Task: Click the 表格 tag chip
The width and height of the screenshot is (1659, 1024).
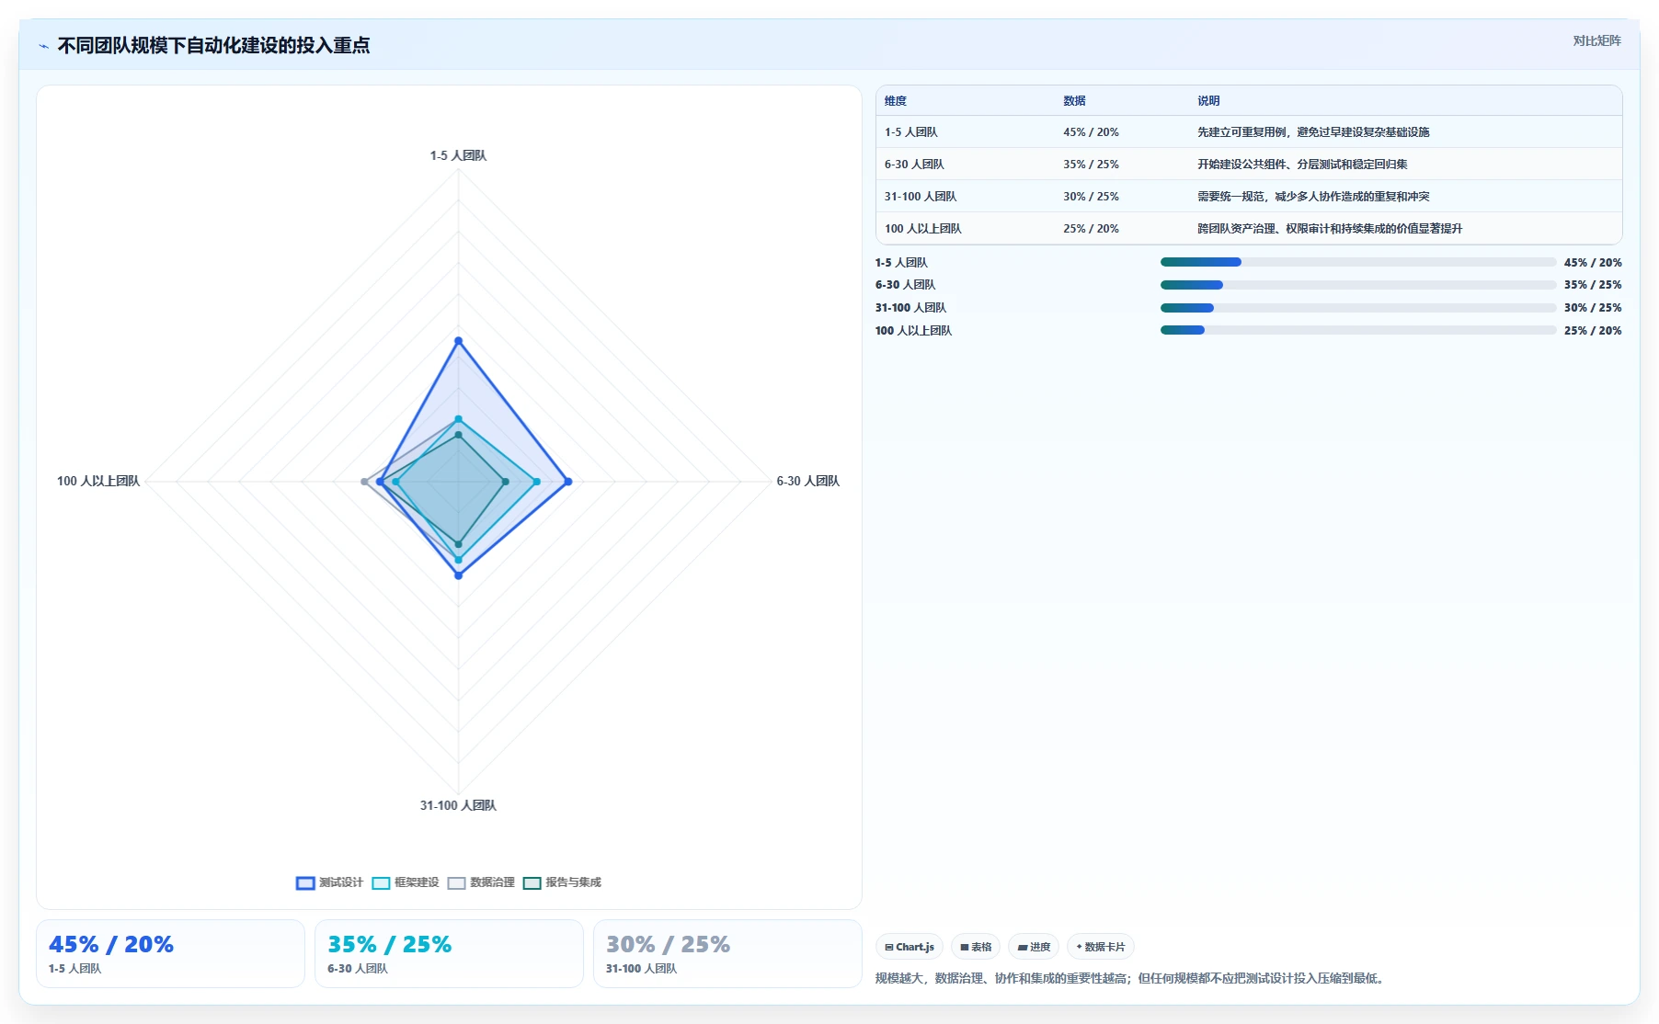Action: point(976,947)
